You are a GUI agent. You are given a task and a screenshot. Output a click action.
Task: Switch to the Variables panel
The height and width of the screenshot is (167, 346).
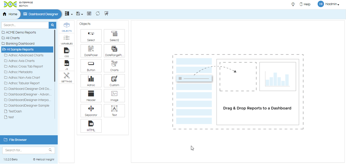coord(67,40)
